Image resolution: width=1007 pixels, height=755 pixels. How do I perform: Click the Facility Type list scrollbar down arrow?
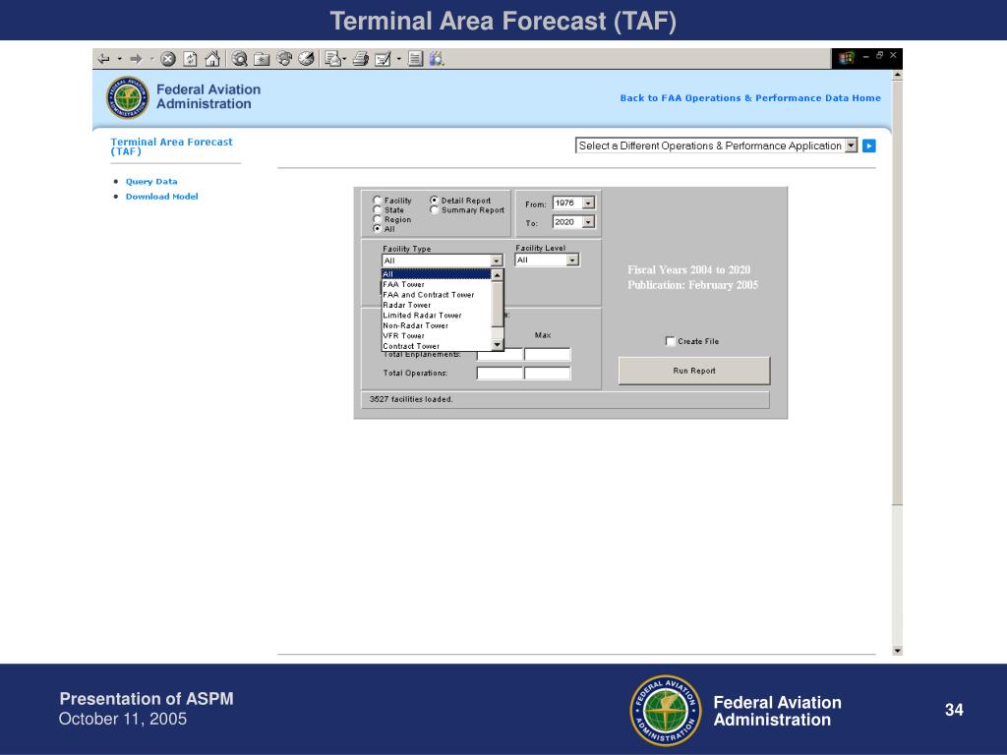(x=497, y=345)
